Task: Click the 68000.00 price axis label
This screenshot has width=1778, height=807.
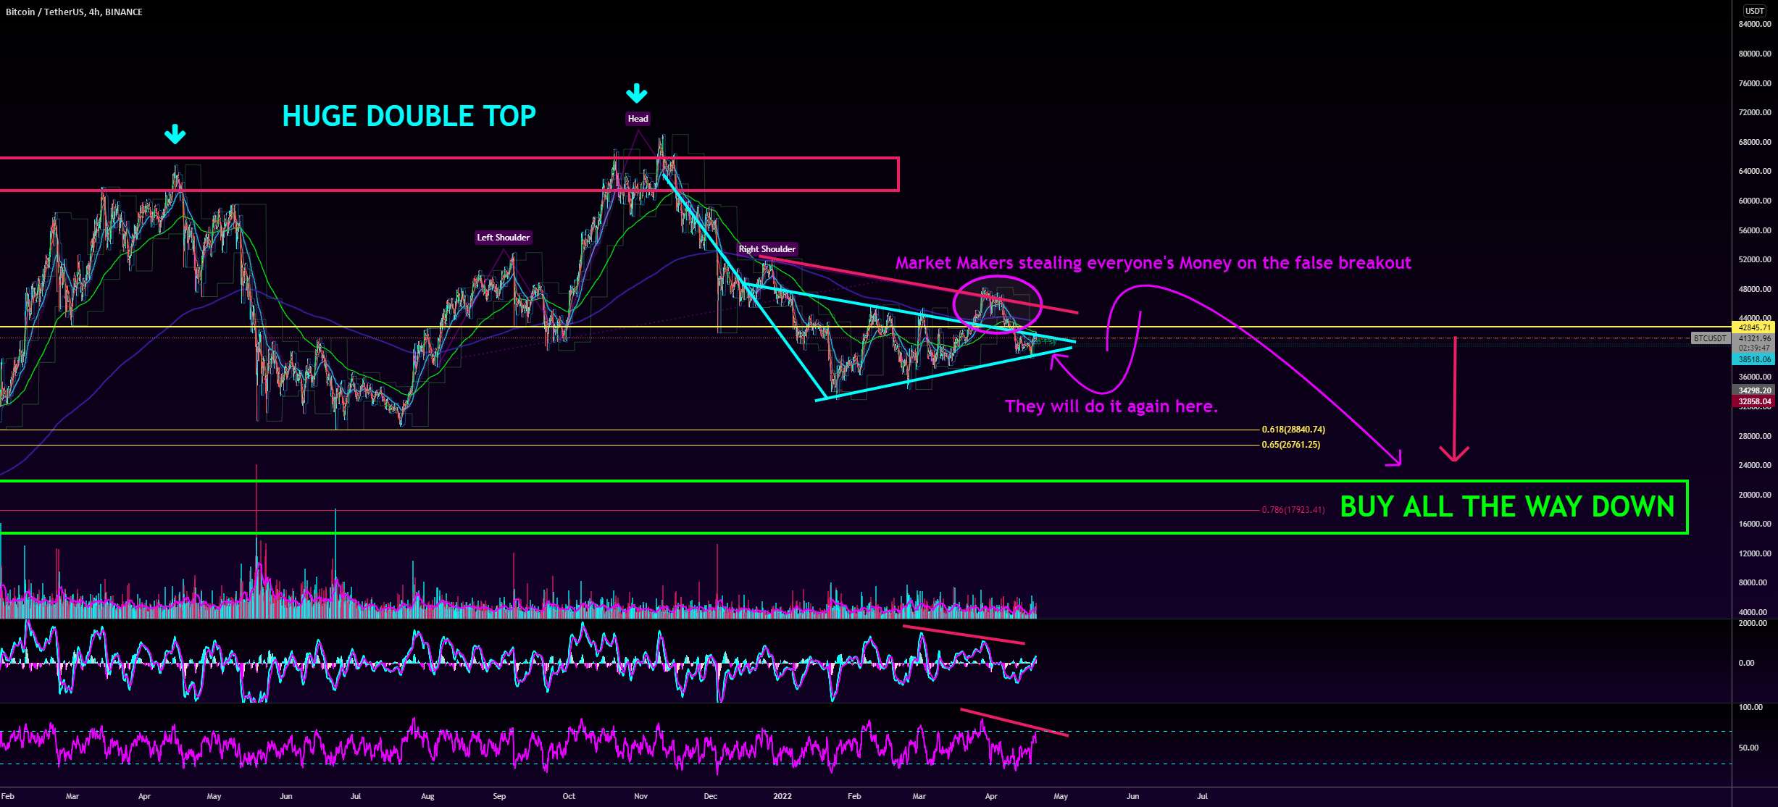Action: tap(1754, 142)
